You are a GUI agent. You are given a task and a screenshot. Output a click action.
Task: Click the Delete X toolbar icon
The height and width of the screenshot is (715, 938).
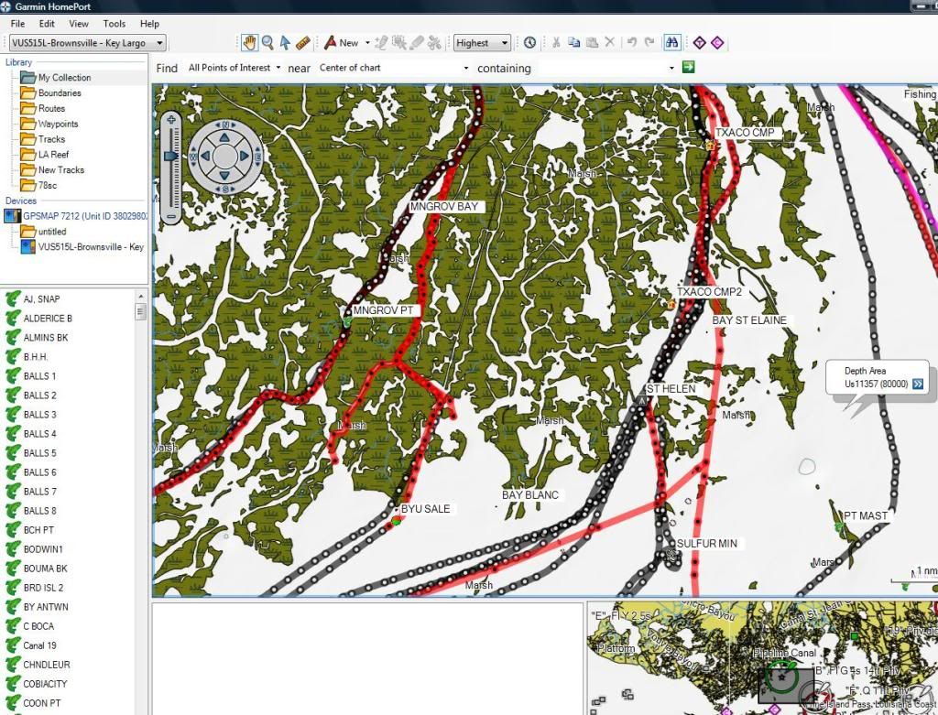[609, 42]
